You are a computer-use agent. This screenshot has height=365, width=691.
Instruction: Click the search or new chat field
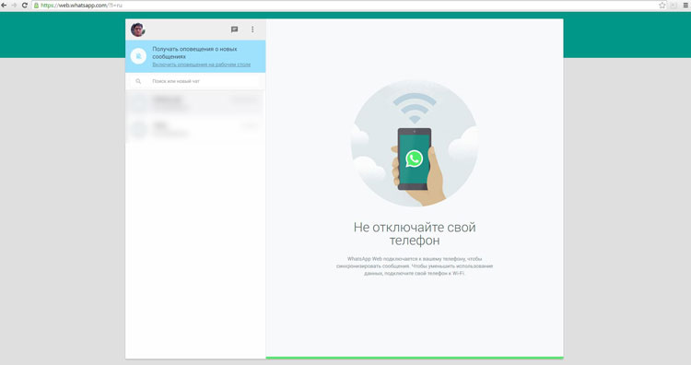point(195,81)
